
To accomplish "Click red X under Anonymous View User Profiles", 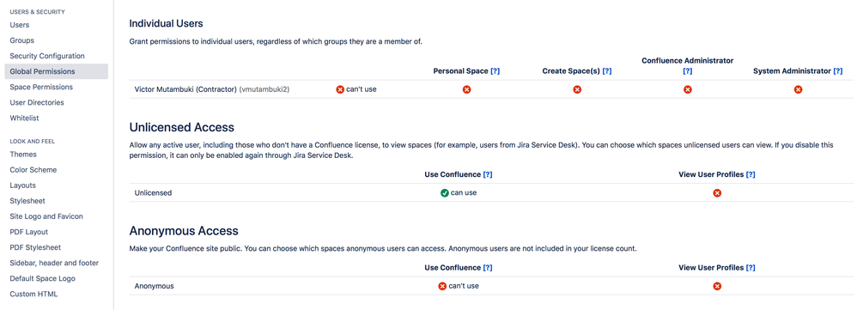I will point(717,286).
